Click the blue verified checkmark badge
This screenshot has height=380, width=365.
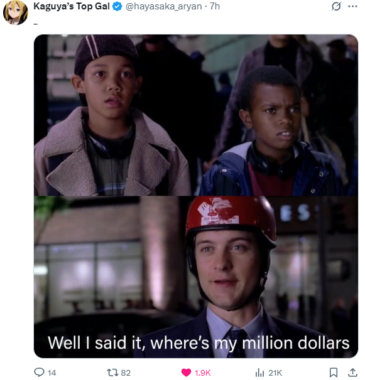pyautogui.click(x=117, y=6)
